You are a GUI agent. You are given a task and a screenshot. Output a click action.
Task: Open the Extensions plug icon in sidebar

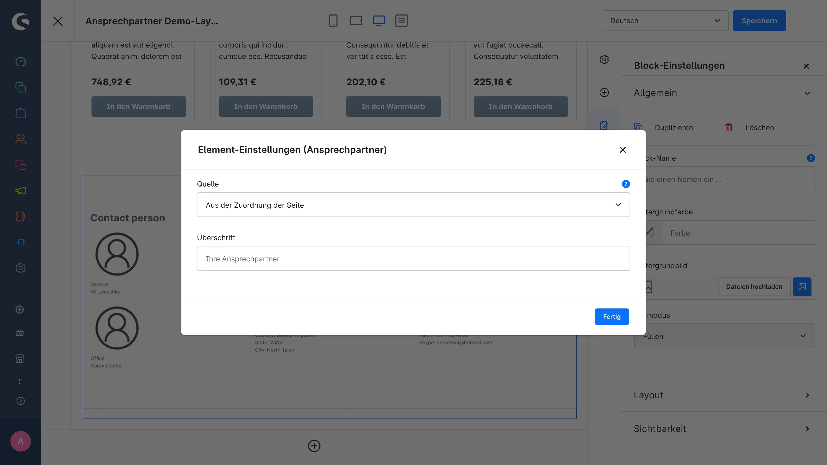(21, 242)
